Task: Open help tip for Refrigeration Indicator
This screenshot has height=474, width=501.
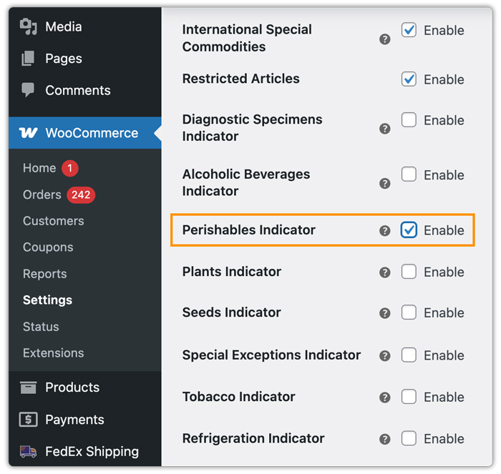Action: (x=385, y=439)
